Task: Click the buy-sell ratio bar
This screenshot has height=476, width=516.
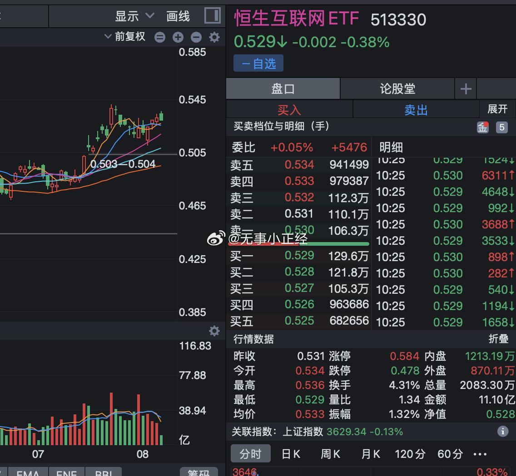Action: click(298, 244)
